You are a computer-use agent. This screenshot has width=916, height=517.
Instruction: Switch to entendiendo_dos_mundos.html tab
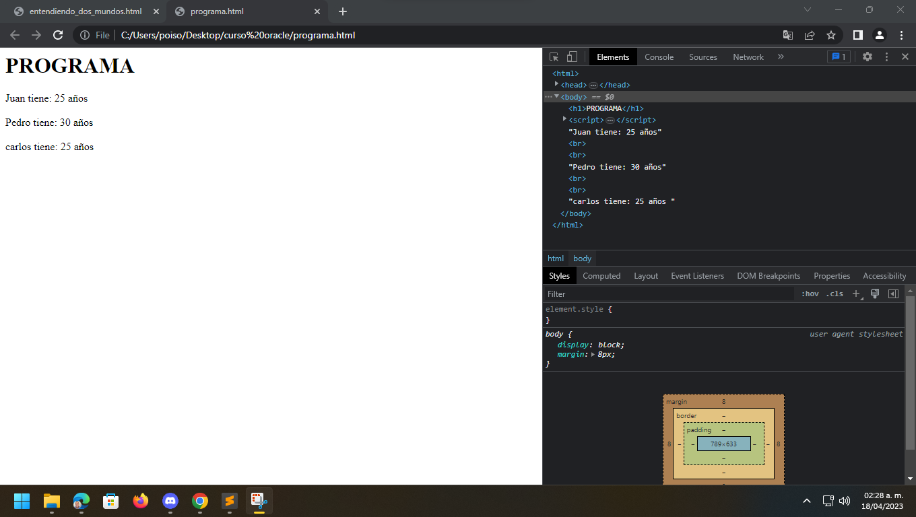click(x=85, y=11)
